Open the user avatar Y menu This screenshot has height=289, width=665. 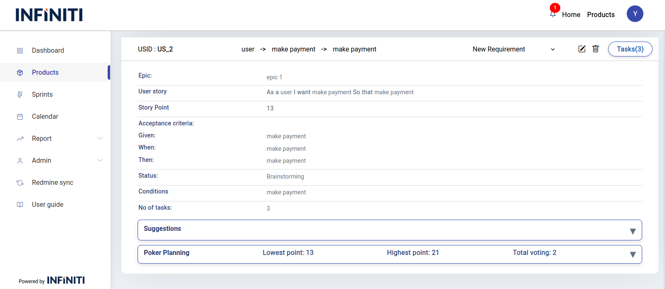tap(635, 14)
